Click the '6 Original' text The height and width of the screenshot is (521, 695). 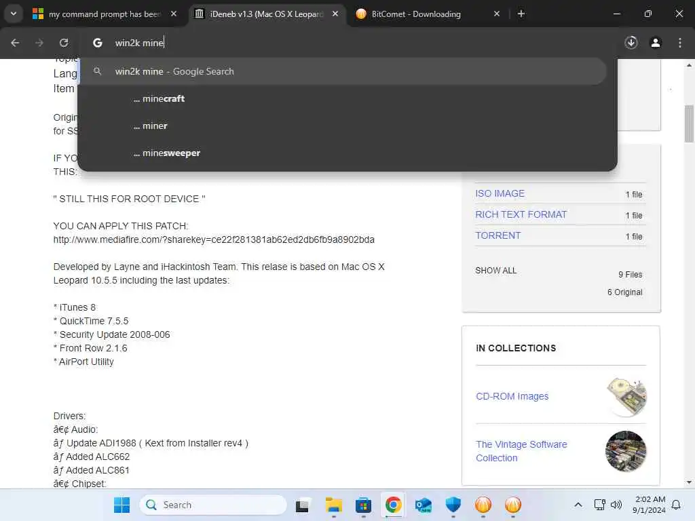click(624, 292)
